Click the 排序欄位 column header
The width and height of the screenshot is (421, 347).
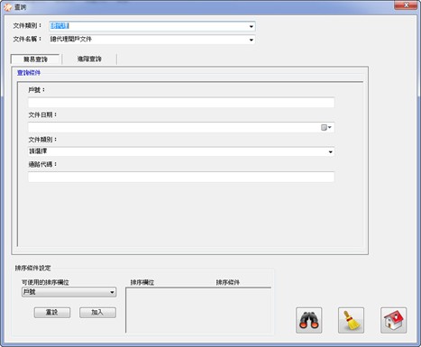point(142,282)
